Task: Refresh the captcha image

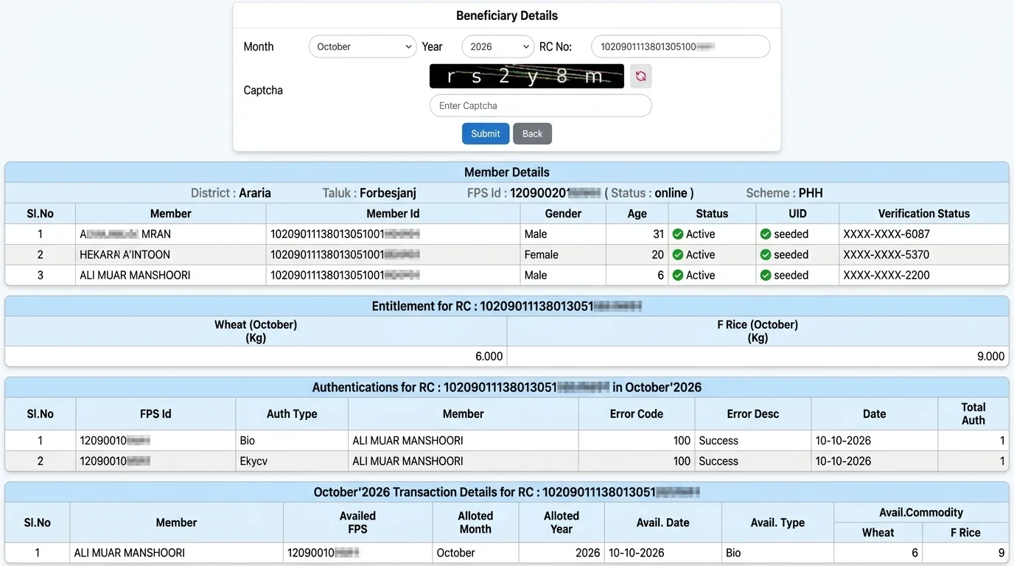Action: click(640, 76)
